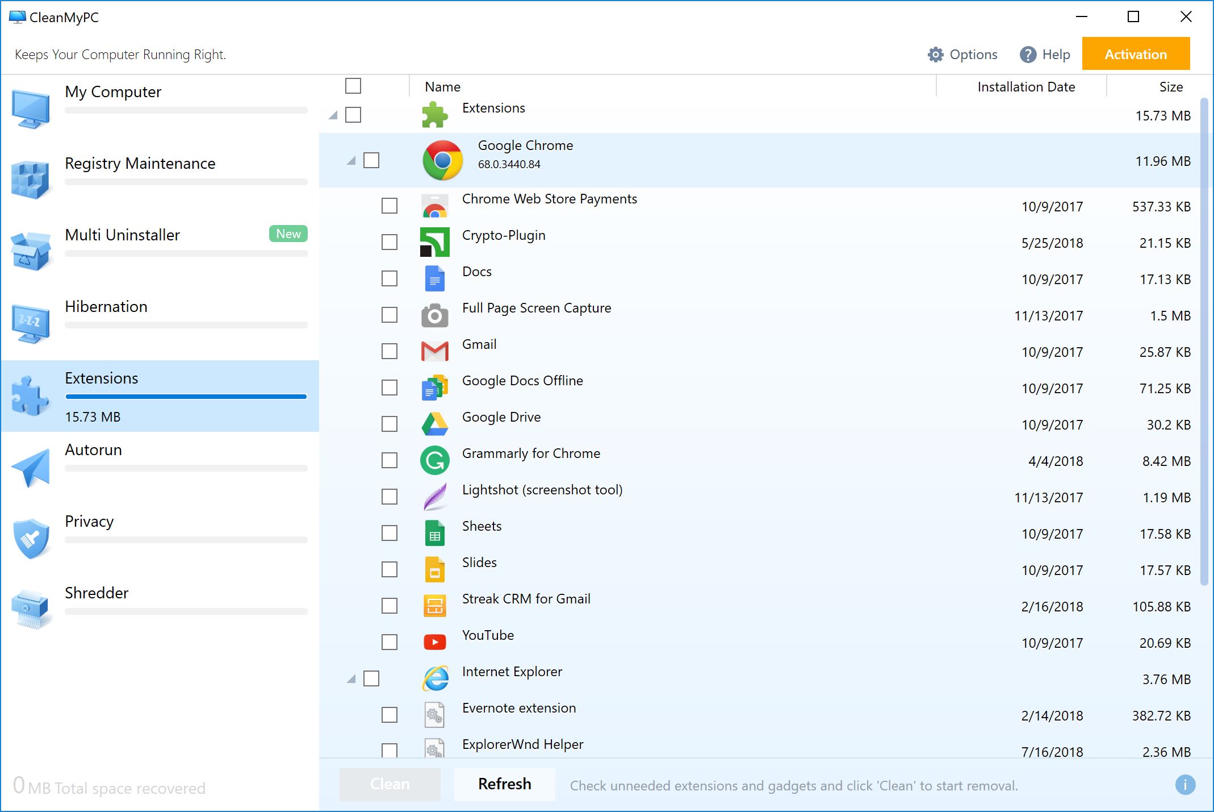Click the Google Docs Offline icon
This screenshot has height=812, width=1214.
(434, 388)
